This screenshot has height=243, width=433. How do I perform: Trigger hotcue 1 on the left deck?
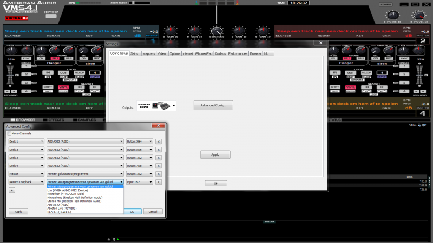(26, 66)
